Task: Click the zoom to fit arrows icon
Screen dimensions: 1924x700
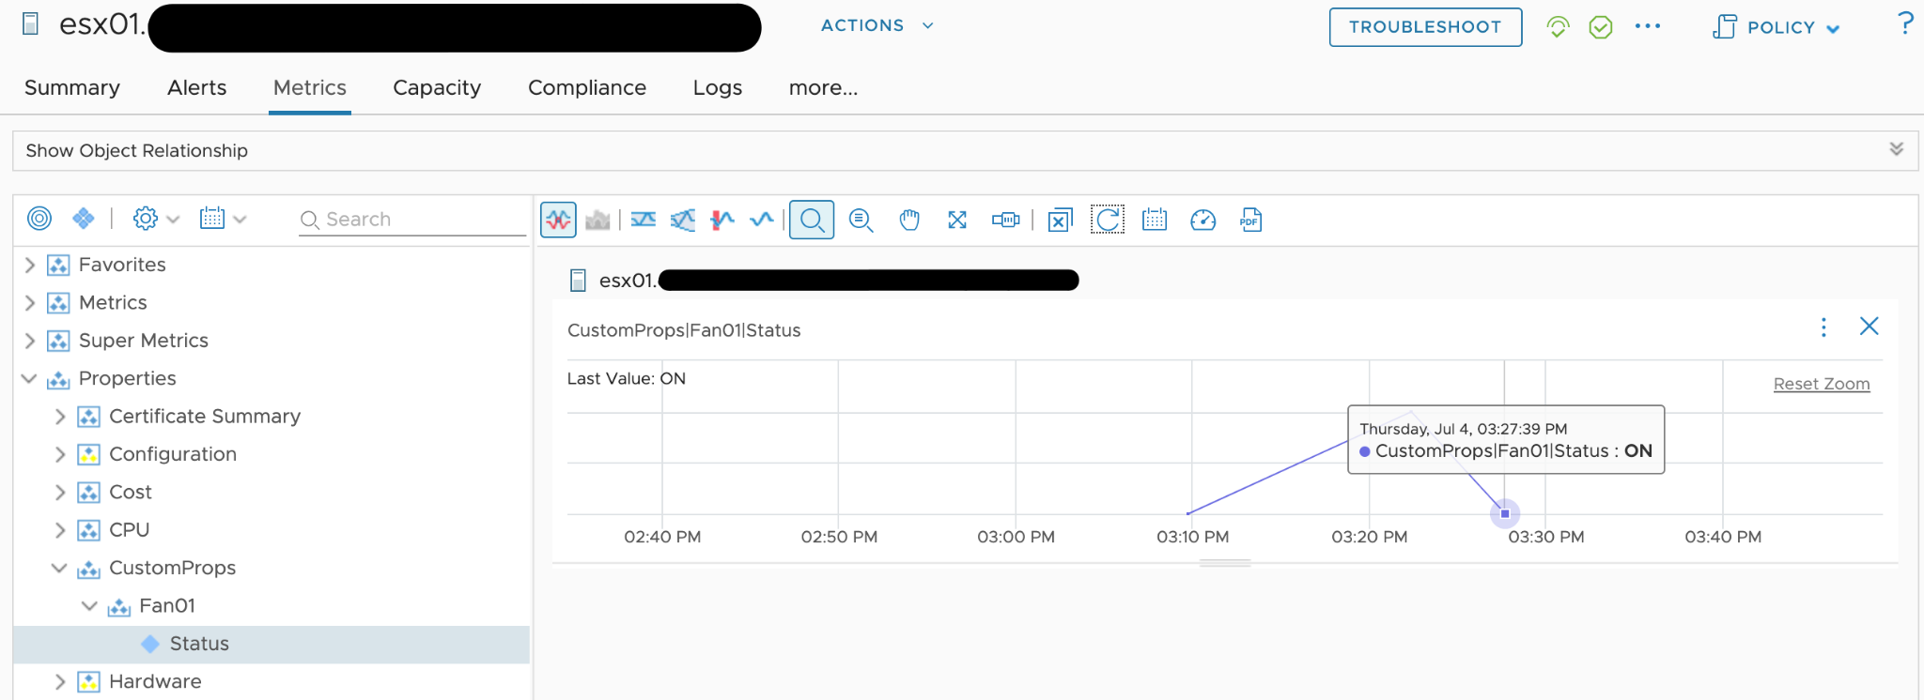Action: [957, 221]
